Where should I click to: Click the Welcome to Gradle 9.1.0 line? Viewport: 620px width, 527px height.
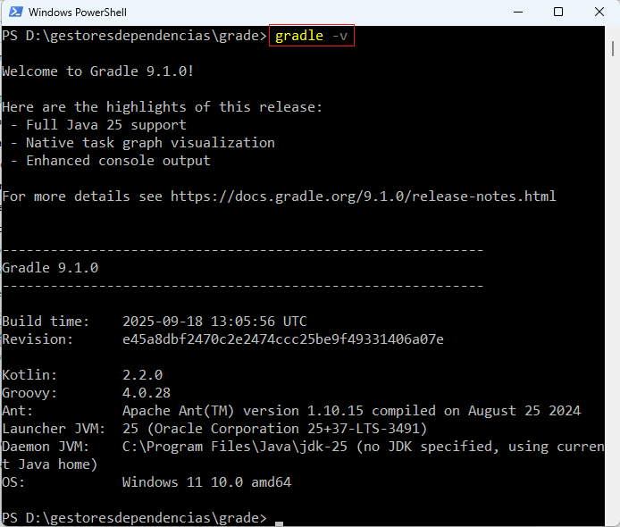[x=97, y=71]
